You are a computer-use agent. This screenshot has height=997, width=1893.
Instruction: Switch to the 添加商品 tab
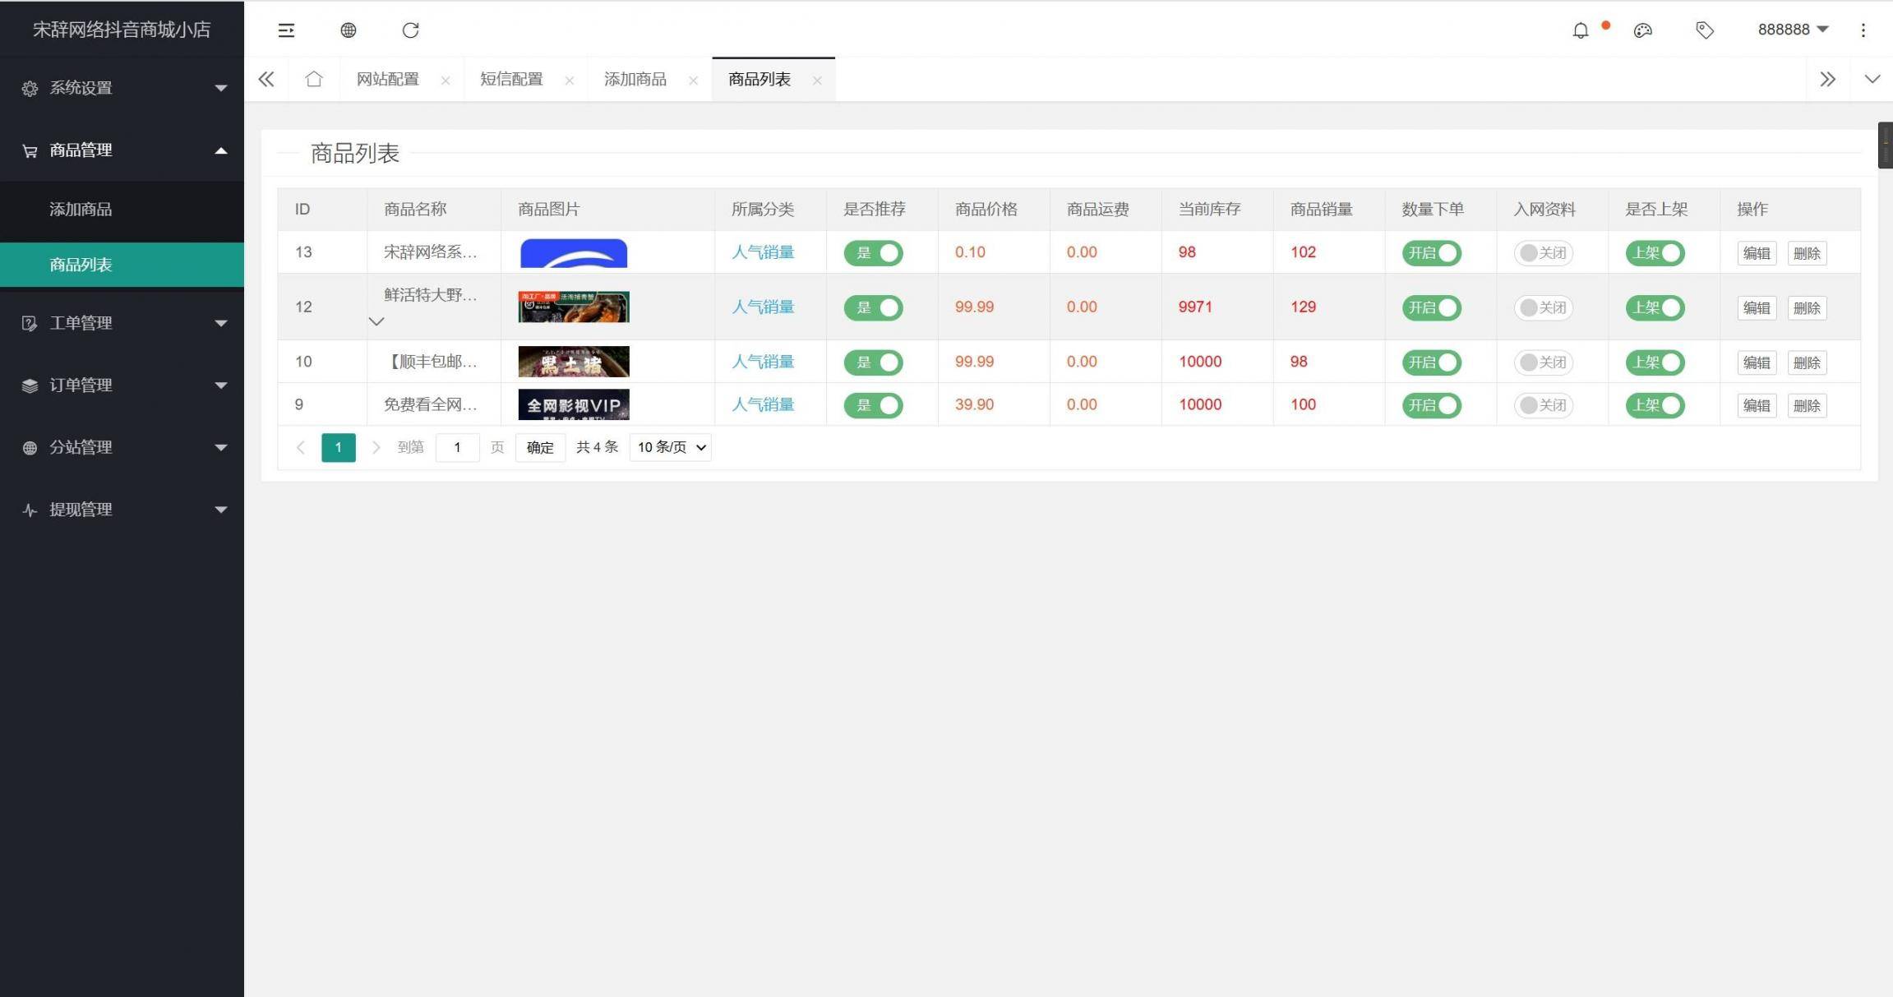pyautogui.click(x=635, y=78)
